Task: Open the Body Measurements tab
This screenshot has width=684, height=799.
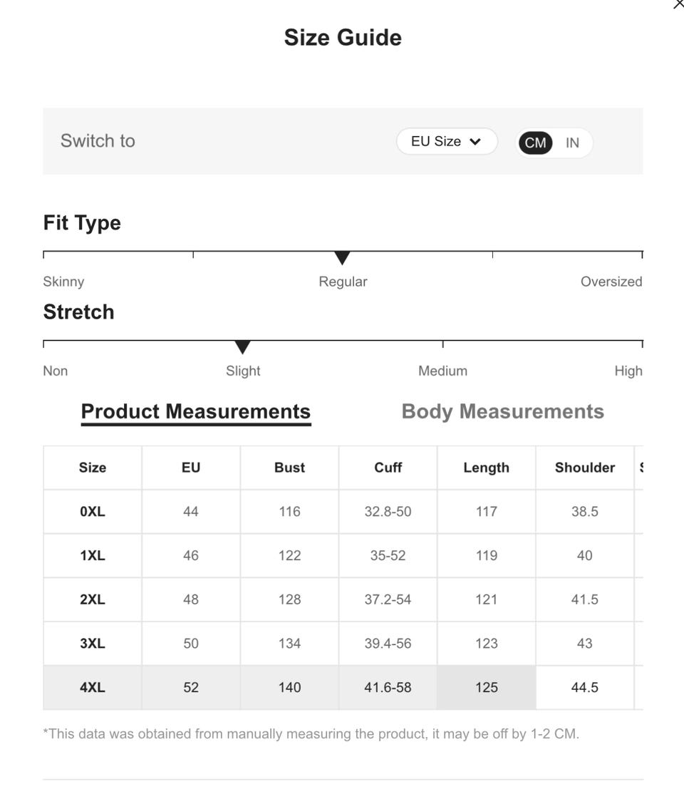Action: click(502, 411)
